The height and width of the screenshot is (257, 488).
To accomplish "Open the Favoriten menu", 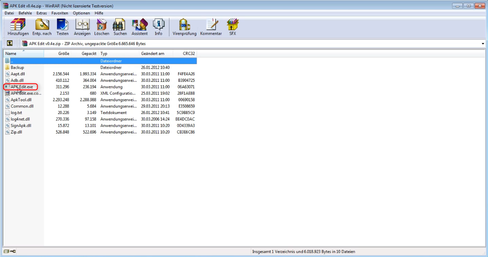I will 60,13.
